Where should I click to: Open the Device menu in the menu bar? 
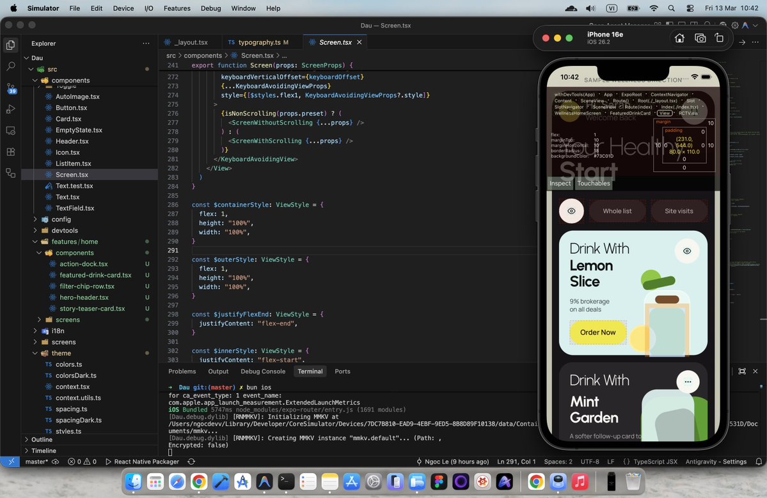pyautogui.click(x=123, y=8)
